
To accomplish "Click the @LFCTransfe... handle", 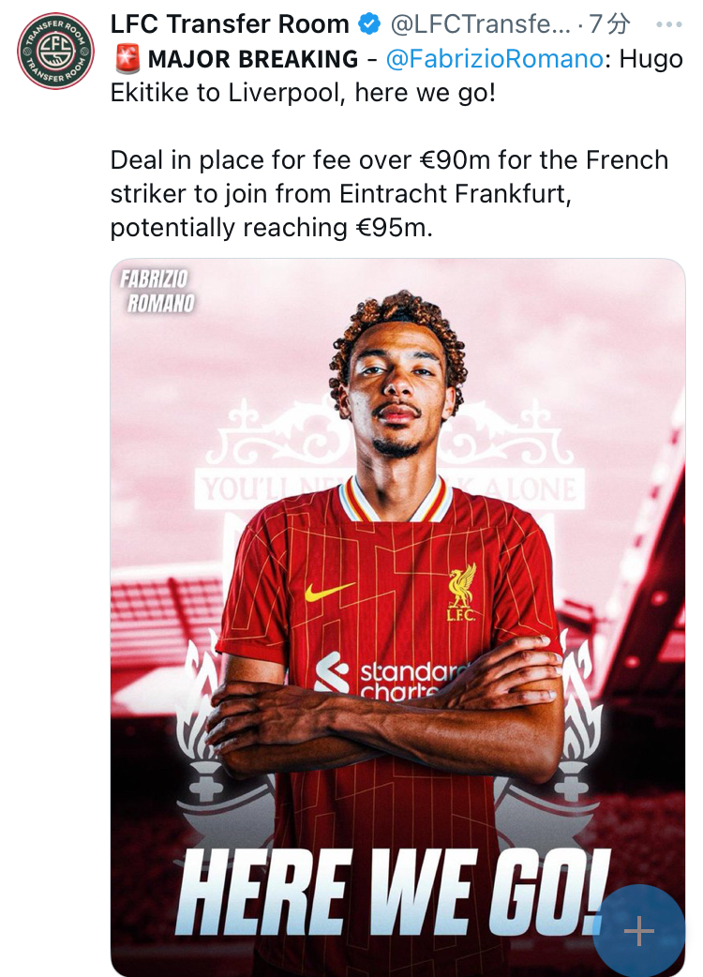I will [x=480, y=24].
